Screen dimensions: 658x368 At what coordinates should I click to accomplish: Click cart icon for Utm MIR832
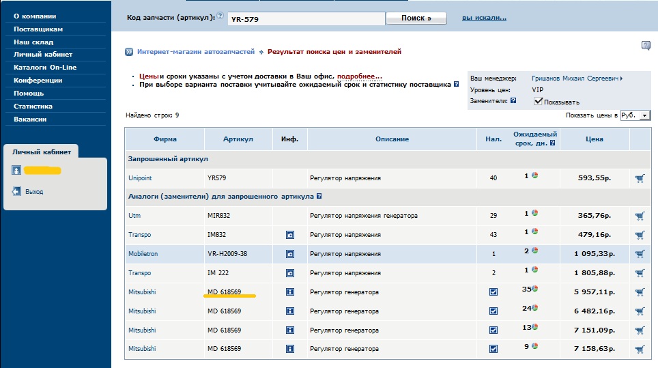pyautogui.click(x=640, y=216)
